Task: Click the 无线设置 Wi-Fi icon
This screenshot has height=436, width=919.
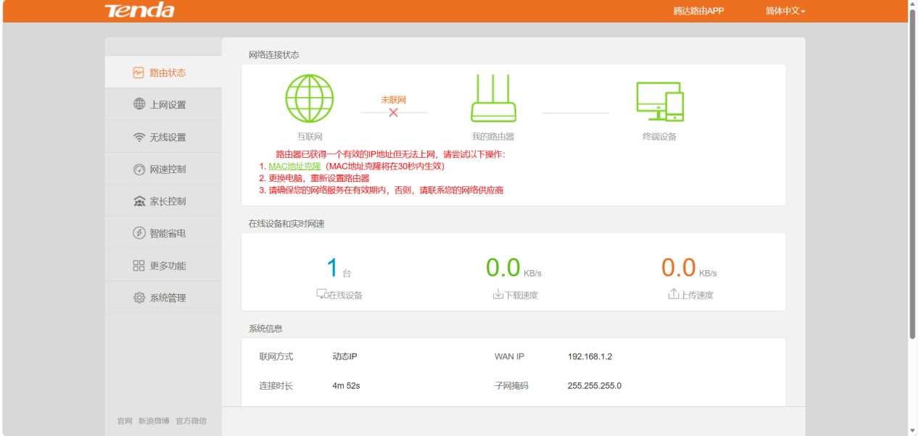Action: click(139, 137)
